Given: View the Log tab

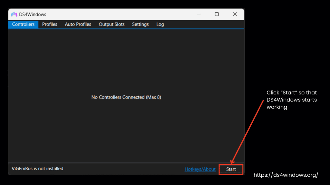Looking at the screenshot, I should click(x=160, y=24).
